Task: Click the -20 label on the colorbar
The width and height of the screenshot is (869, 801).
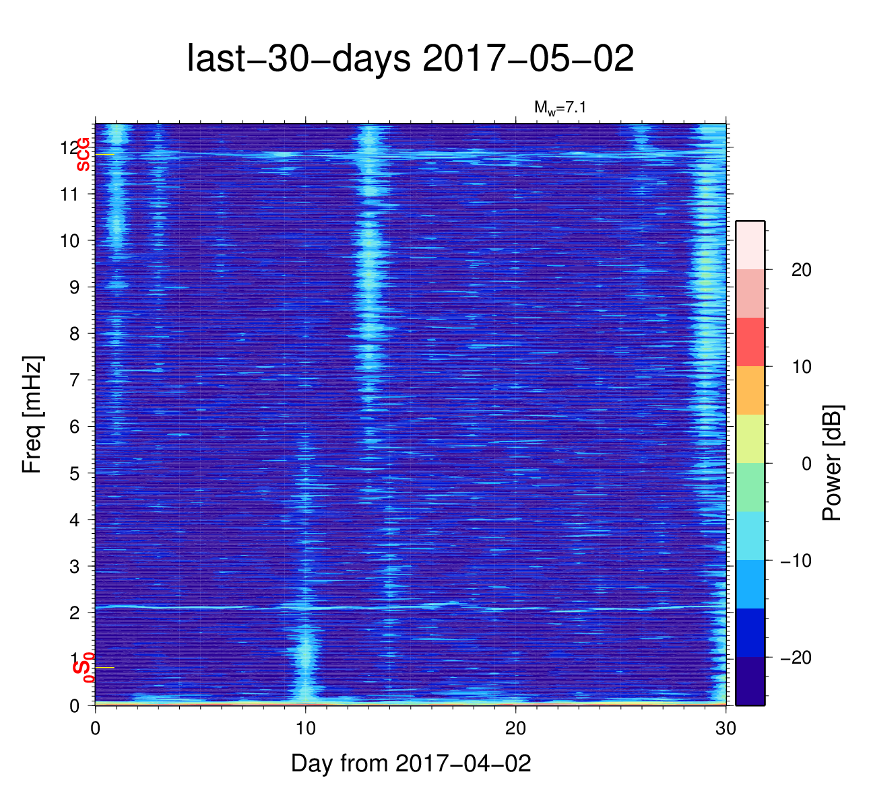Action: pyautogui.click(x=795, y=658)
